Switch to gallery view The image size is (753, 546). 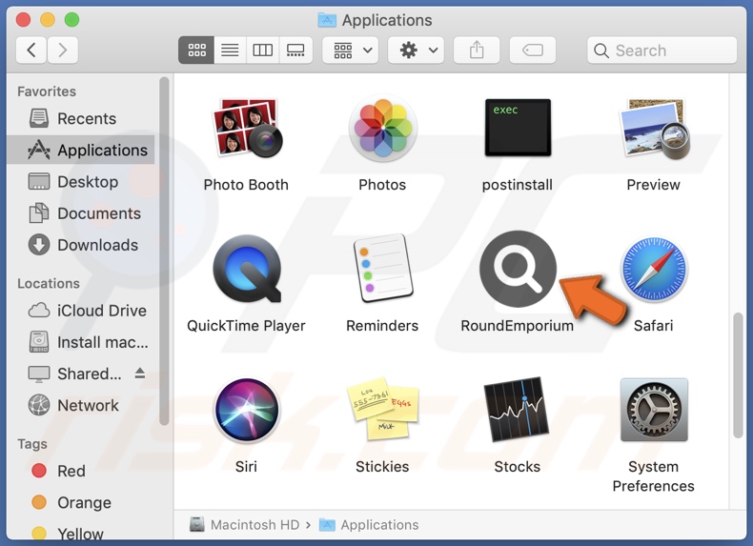click(x=295, y=50)
